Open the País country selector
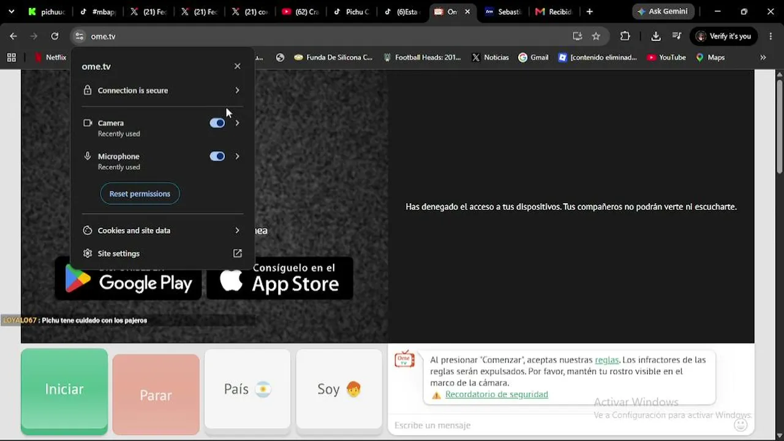784x441 pixels. click(247, 390)
